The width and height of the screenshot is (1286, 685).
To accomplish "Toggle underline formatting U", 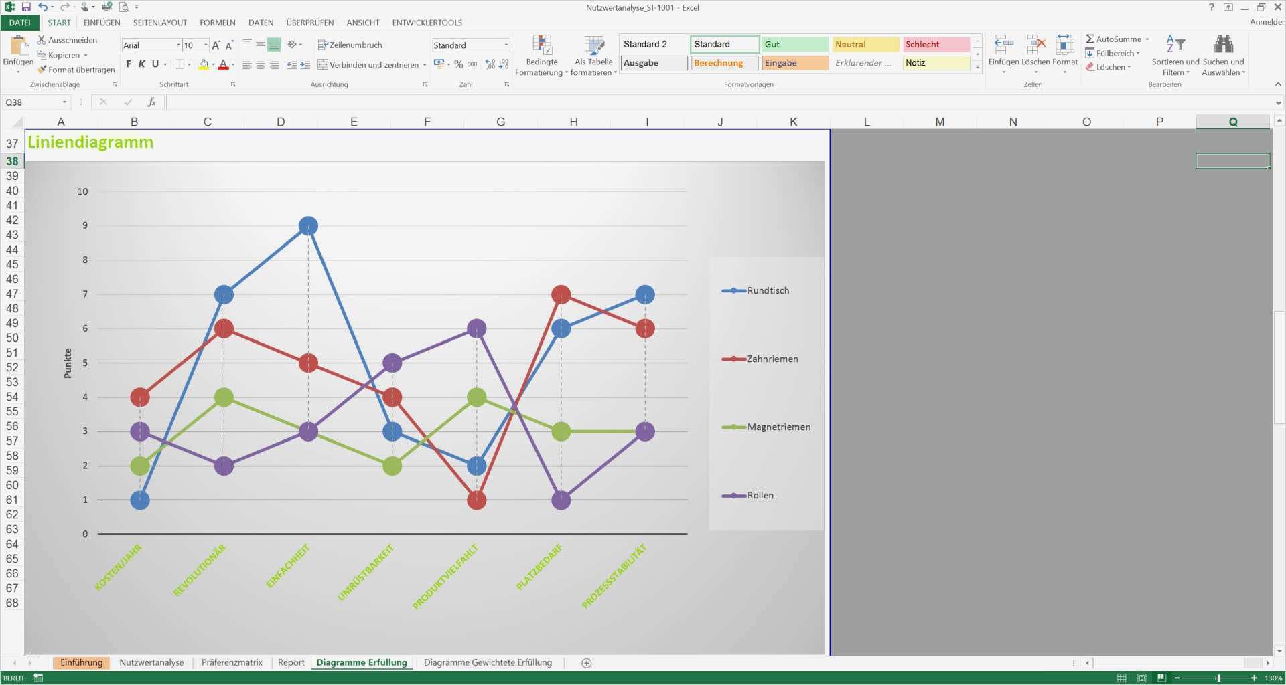I will (x=155, y=64).
